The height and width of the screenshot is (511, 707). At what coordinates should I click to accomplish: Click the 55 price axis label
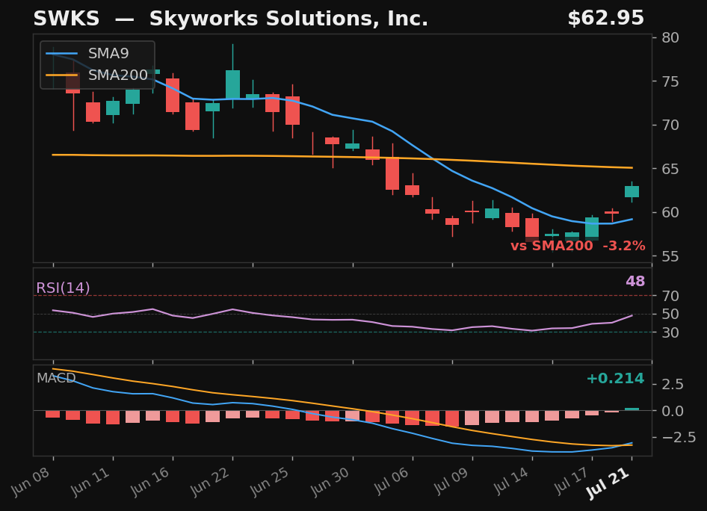pyautogui.click(x=670, y=256)
